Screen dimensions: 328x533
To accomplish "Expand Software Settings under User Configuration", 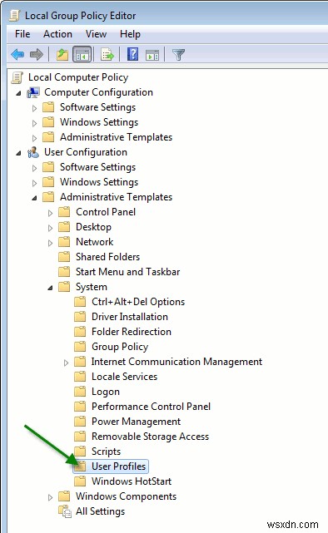I will tap(34, 168).
